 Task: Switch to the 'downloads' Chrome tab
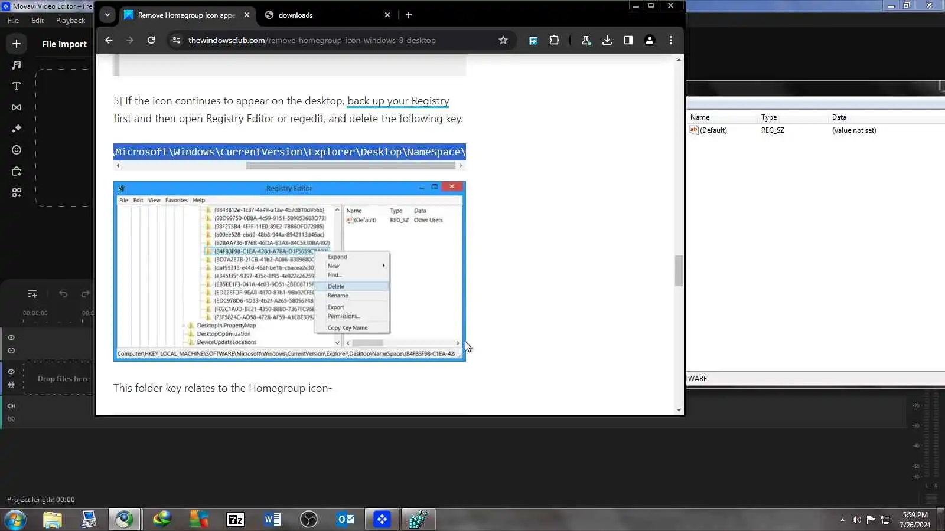327,15
